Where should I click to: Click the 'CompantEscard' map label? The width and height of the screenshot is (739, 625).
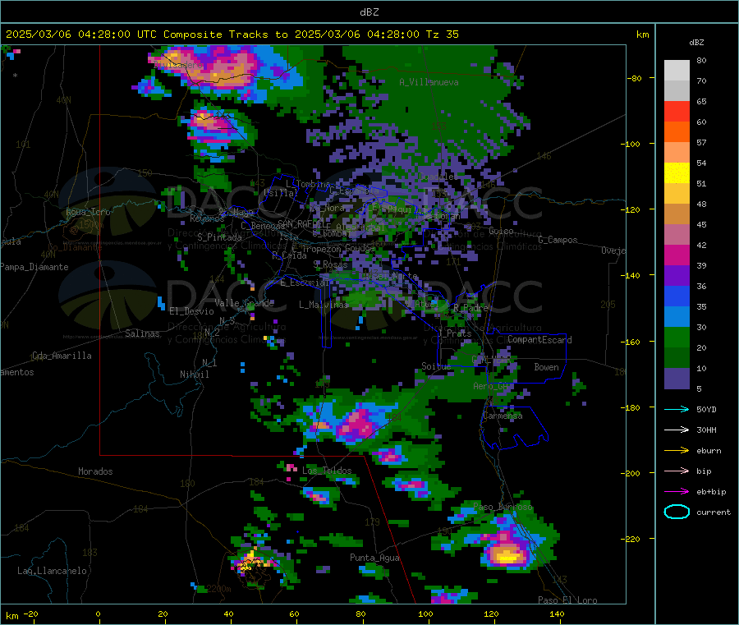539,340
